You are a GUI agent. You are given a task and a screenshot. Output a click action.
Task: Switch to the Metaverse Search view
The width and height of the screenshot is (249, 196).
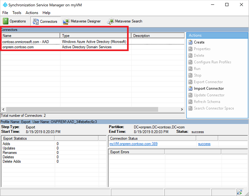click(124, 21)
